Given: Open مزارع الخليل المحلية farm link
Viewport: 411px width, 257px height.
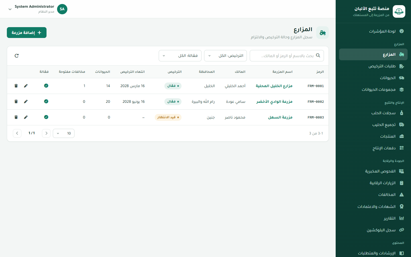Looking at the screenshot, I should [x=274, y=86].
